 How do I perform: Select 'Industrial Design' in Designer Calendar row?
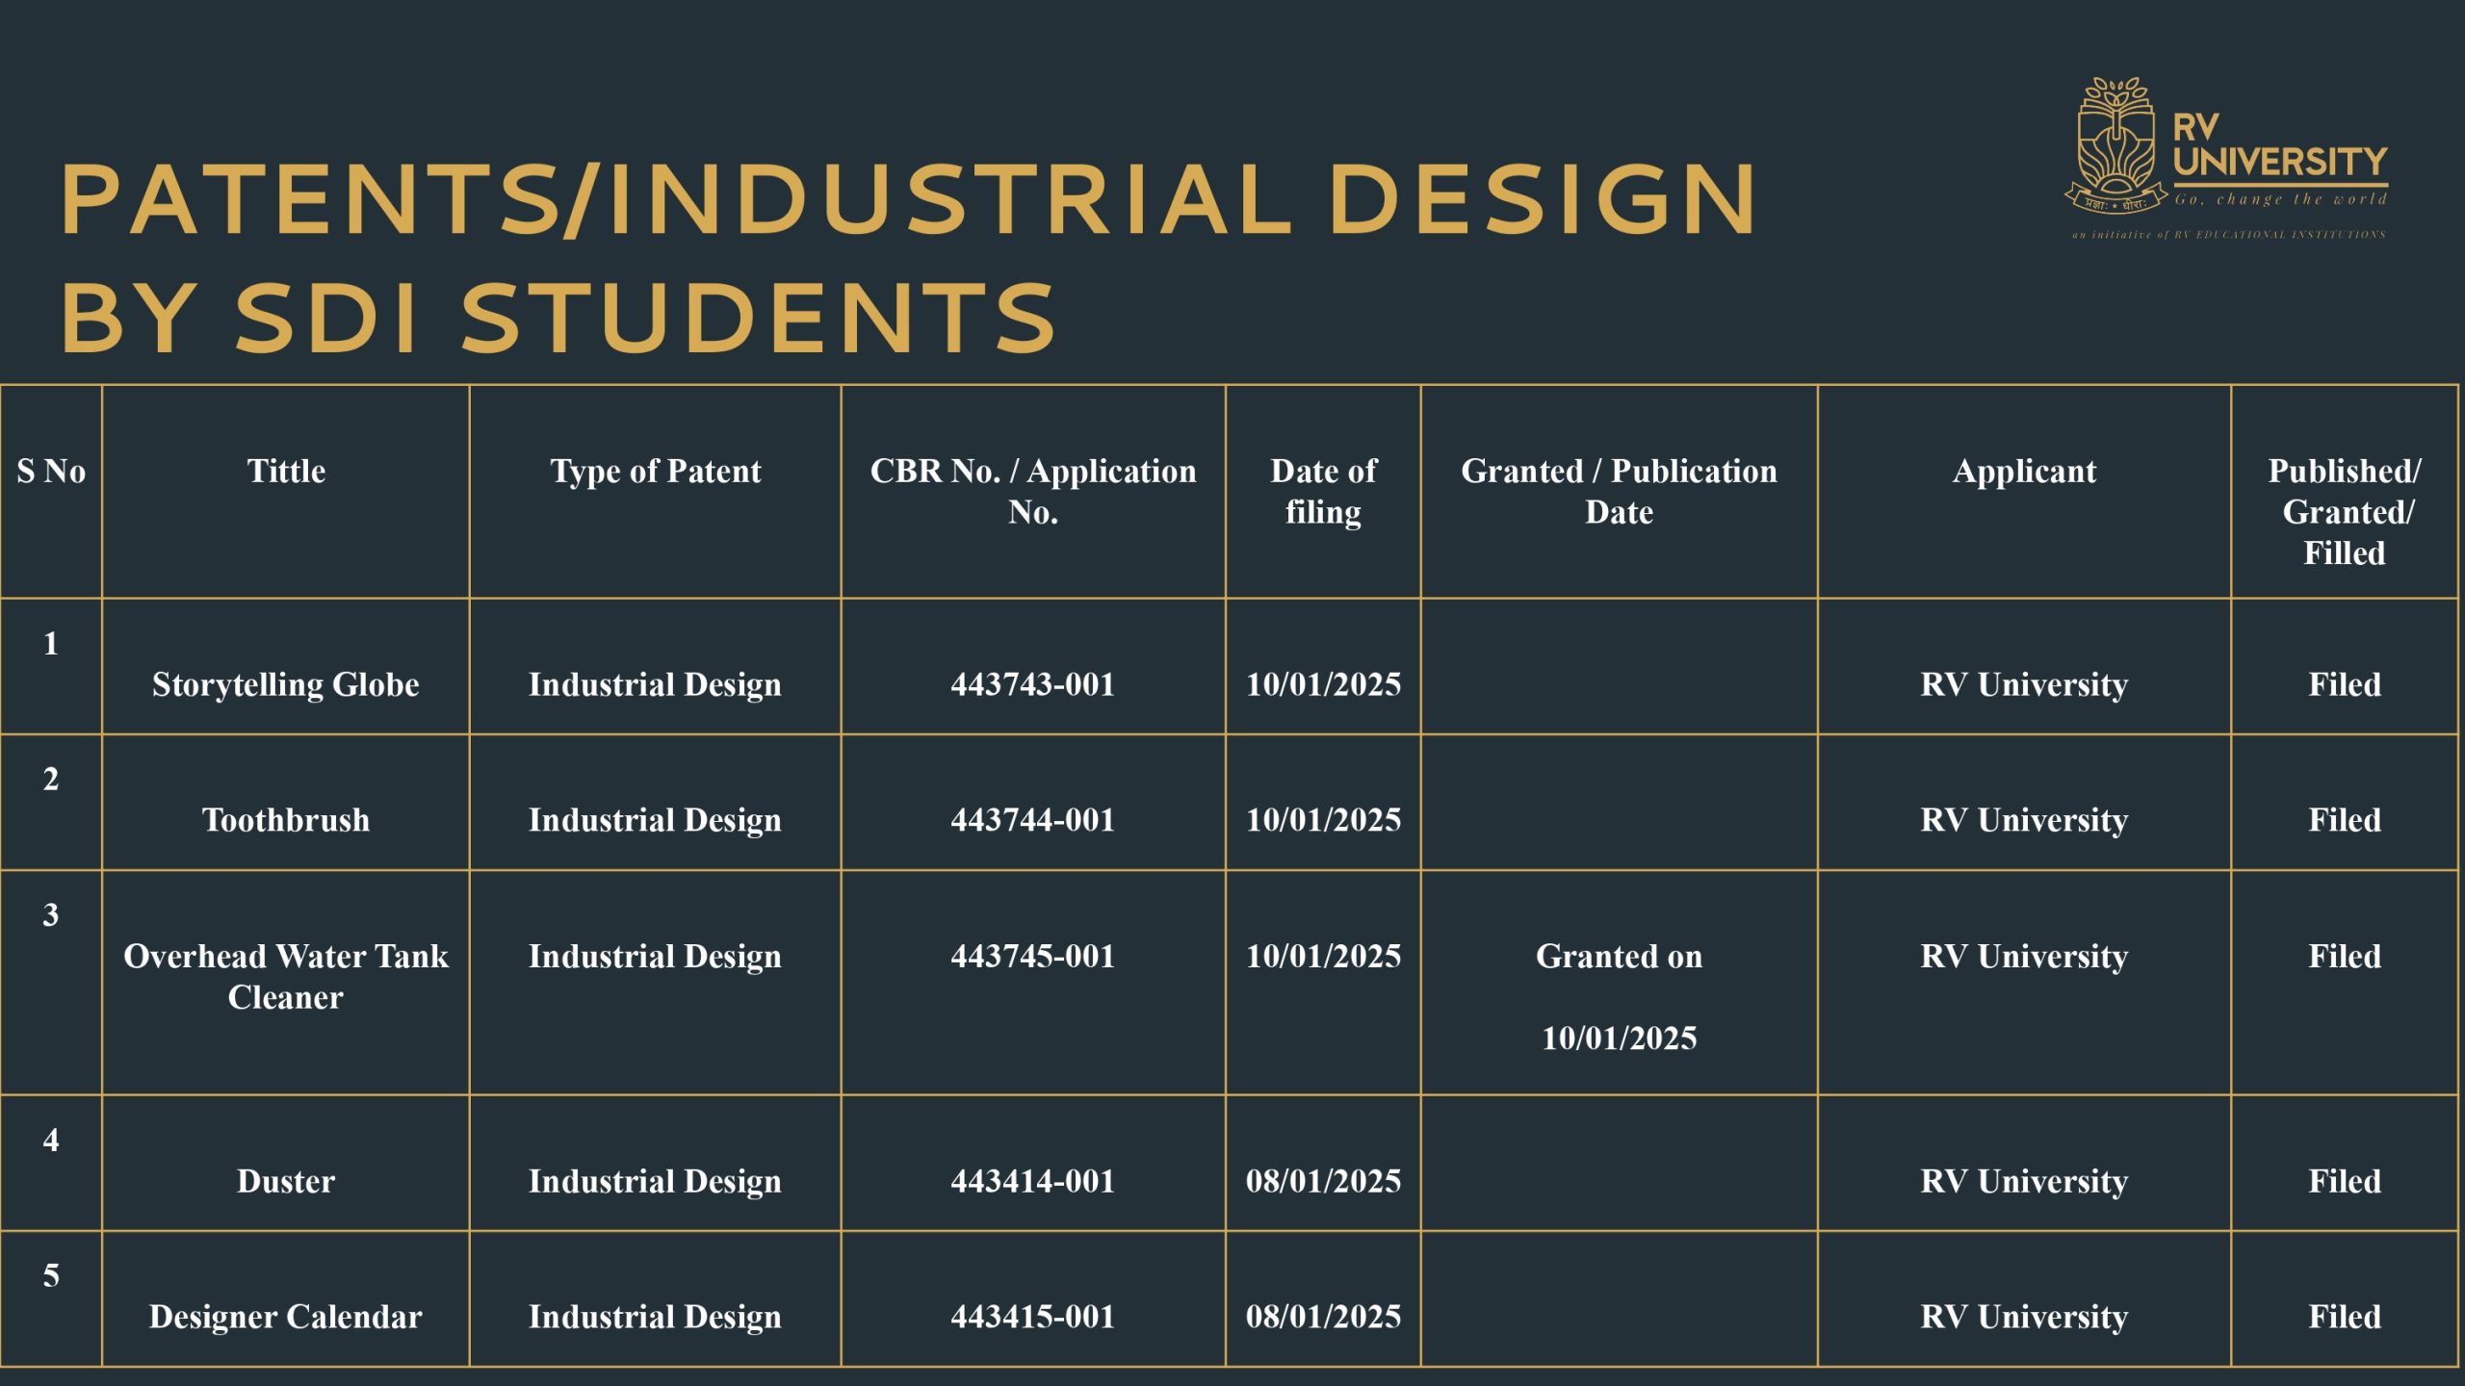tap(655, 1317)
